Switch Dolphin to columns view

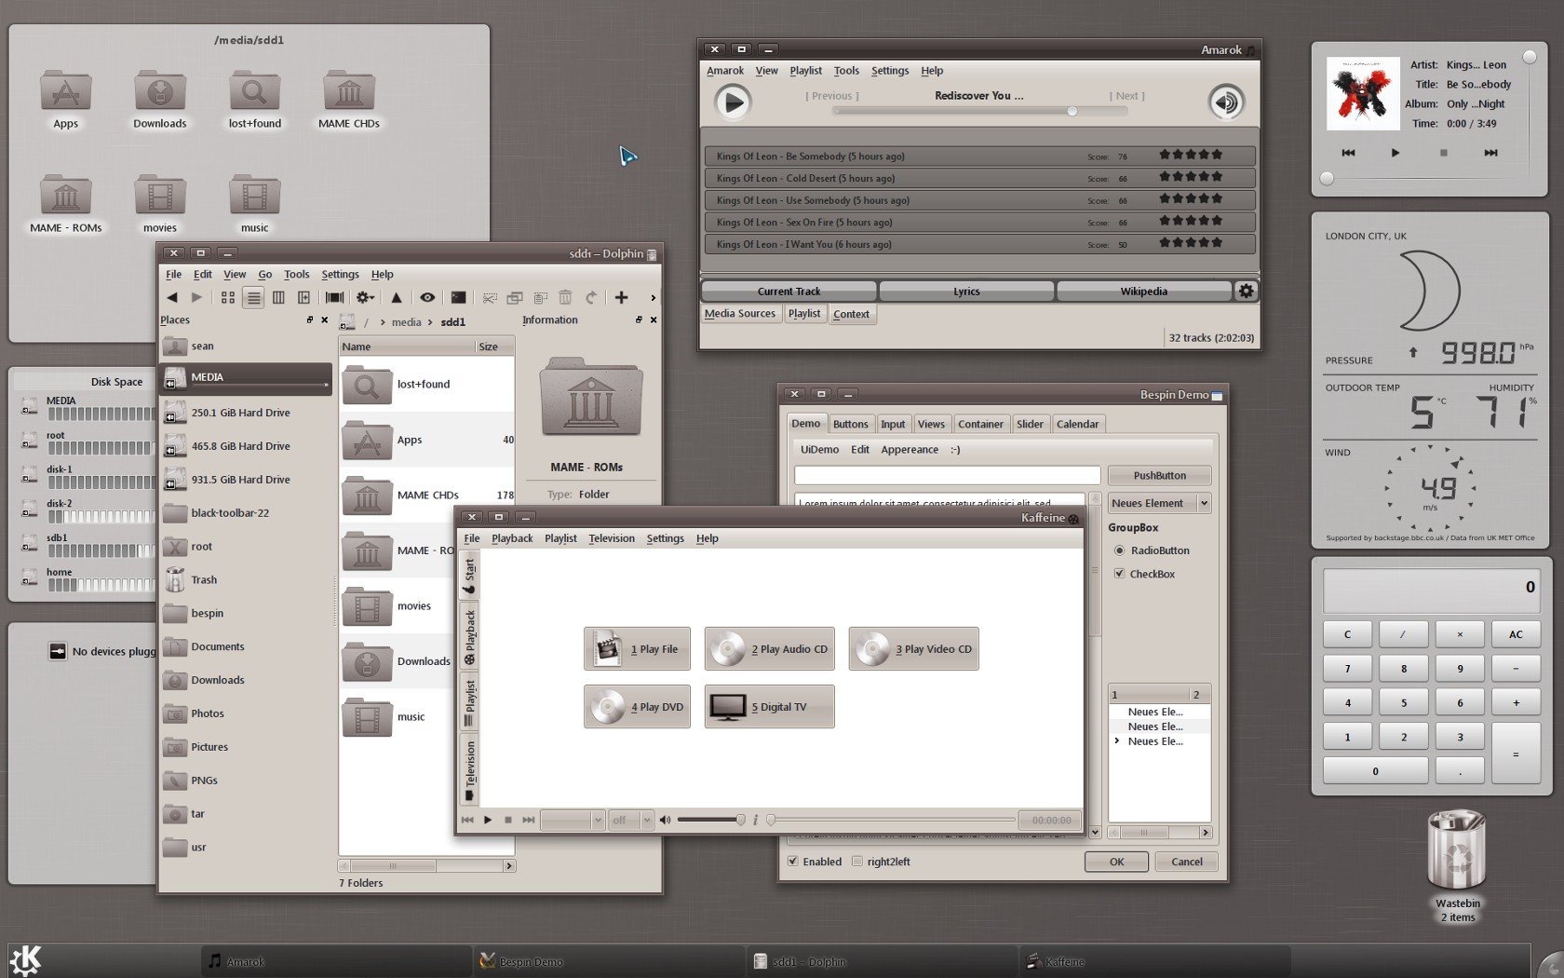278,297
